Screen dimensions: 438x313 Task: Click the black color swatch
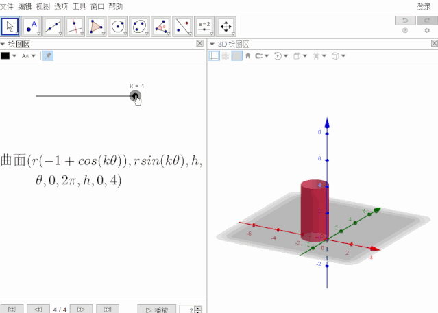tap(5, 56)
